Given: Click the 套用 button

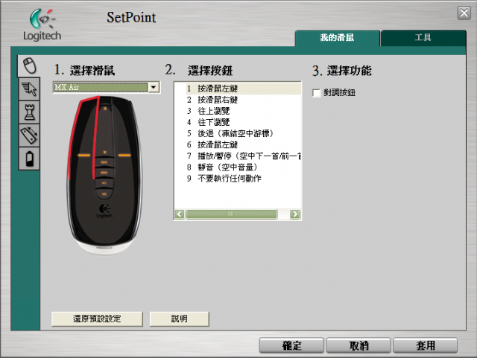Looking at the screenshot, I should click(x=426, y=345).
